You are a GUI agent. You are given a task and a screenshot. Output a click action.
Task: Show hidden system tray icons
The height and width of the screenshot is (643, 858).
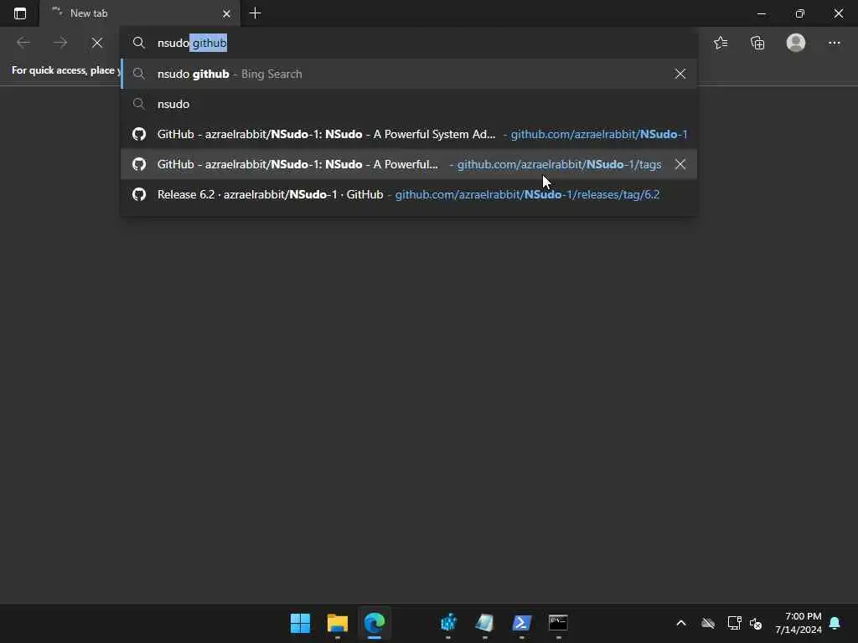point(681,623)
